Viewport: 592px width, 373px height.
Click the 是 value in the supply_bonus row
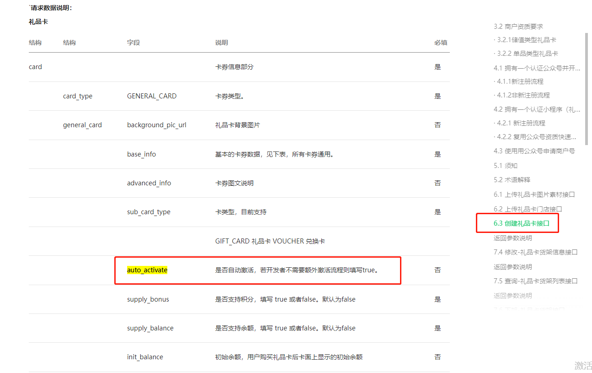tap(437, 299)
